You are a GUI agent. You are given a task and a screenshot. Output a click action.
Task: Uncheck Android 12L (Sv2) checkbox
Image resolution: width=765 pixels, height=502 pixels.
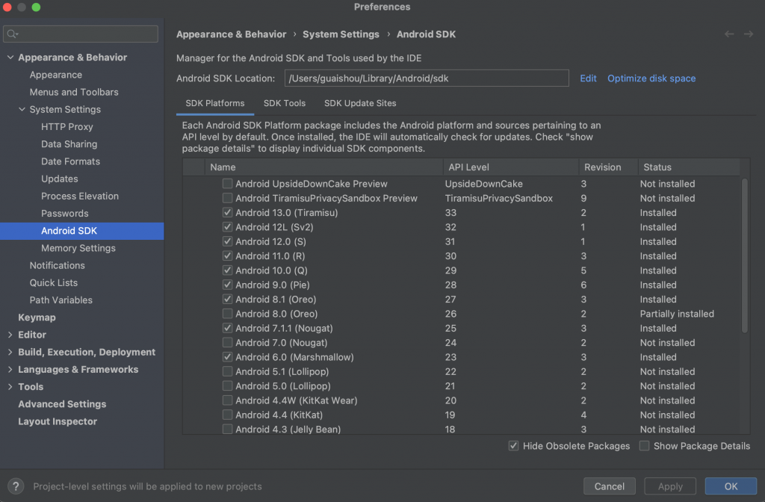(227, 227)
